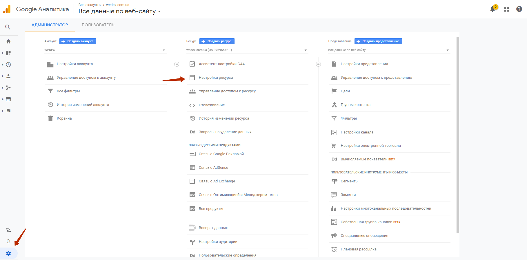This screenshot has height=260, width=527.
Task: Click the trash can Корзина icon
Action: coord(50,118)
